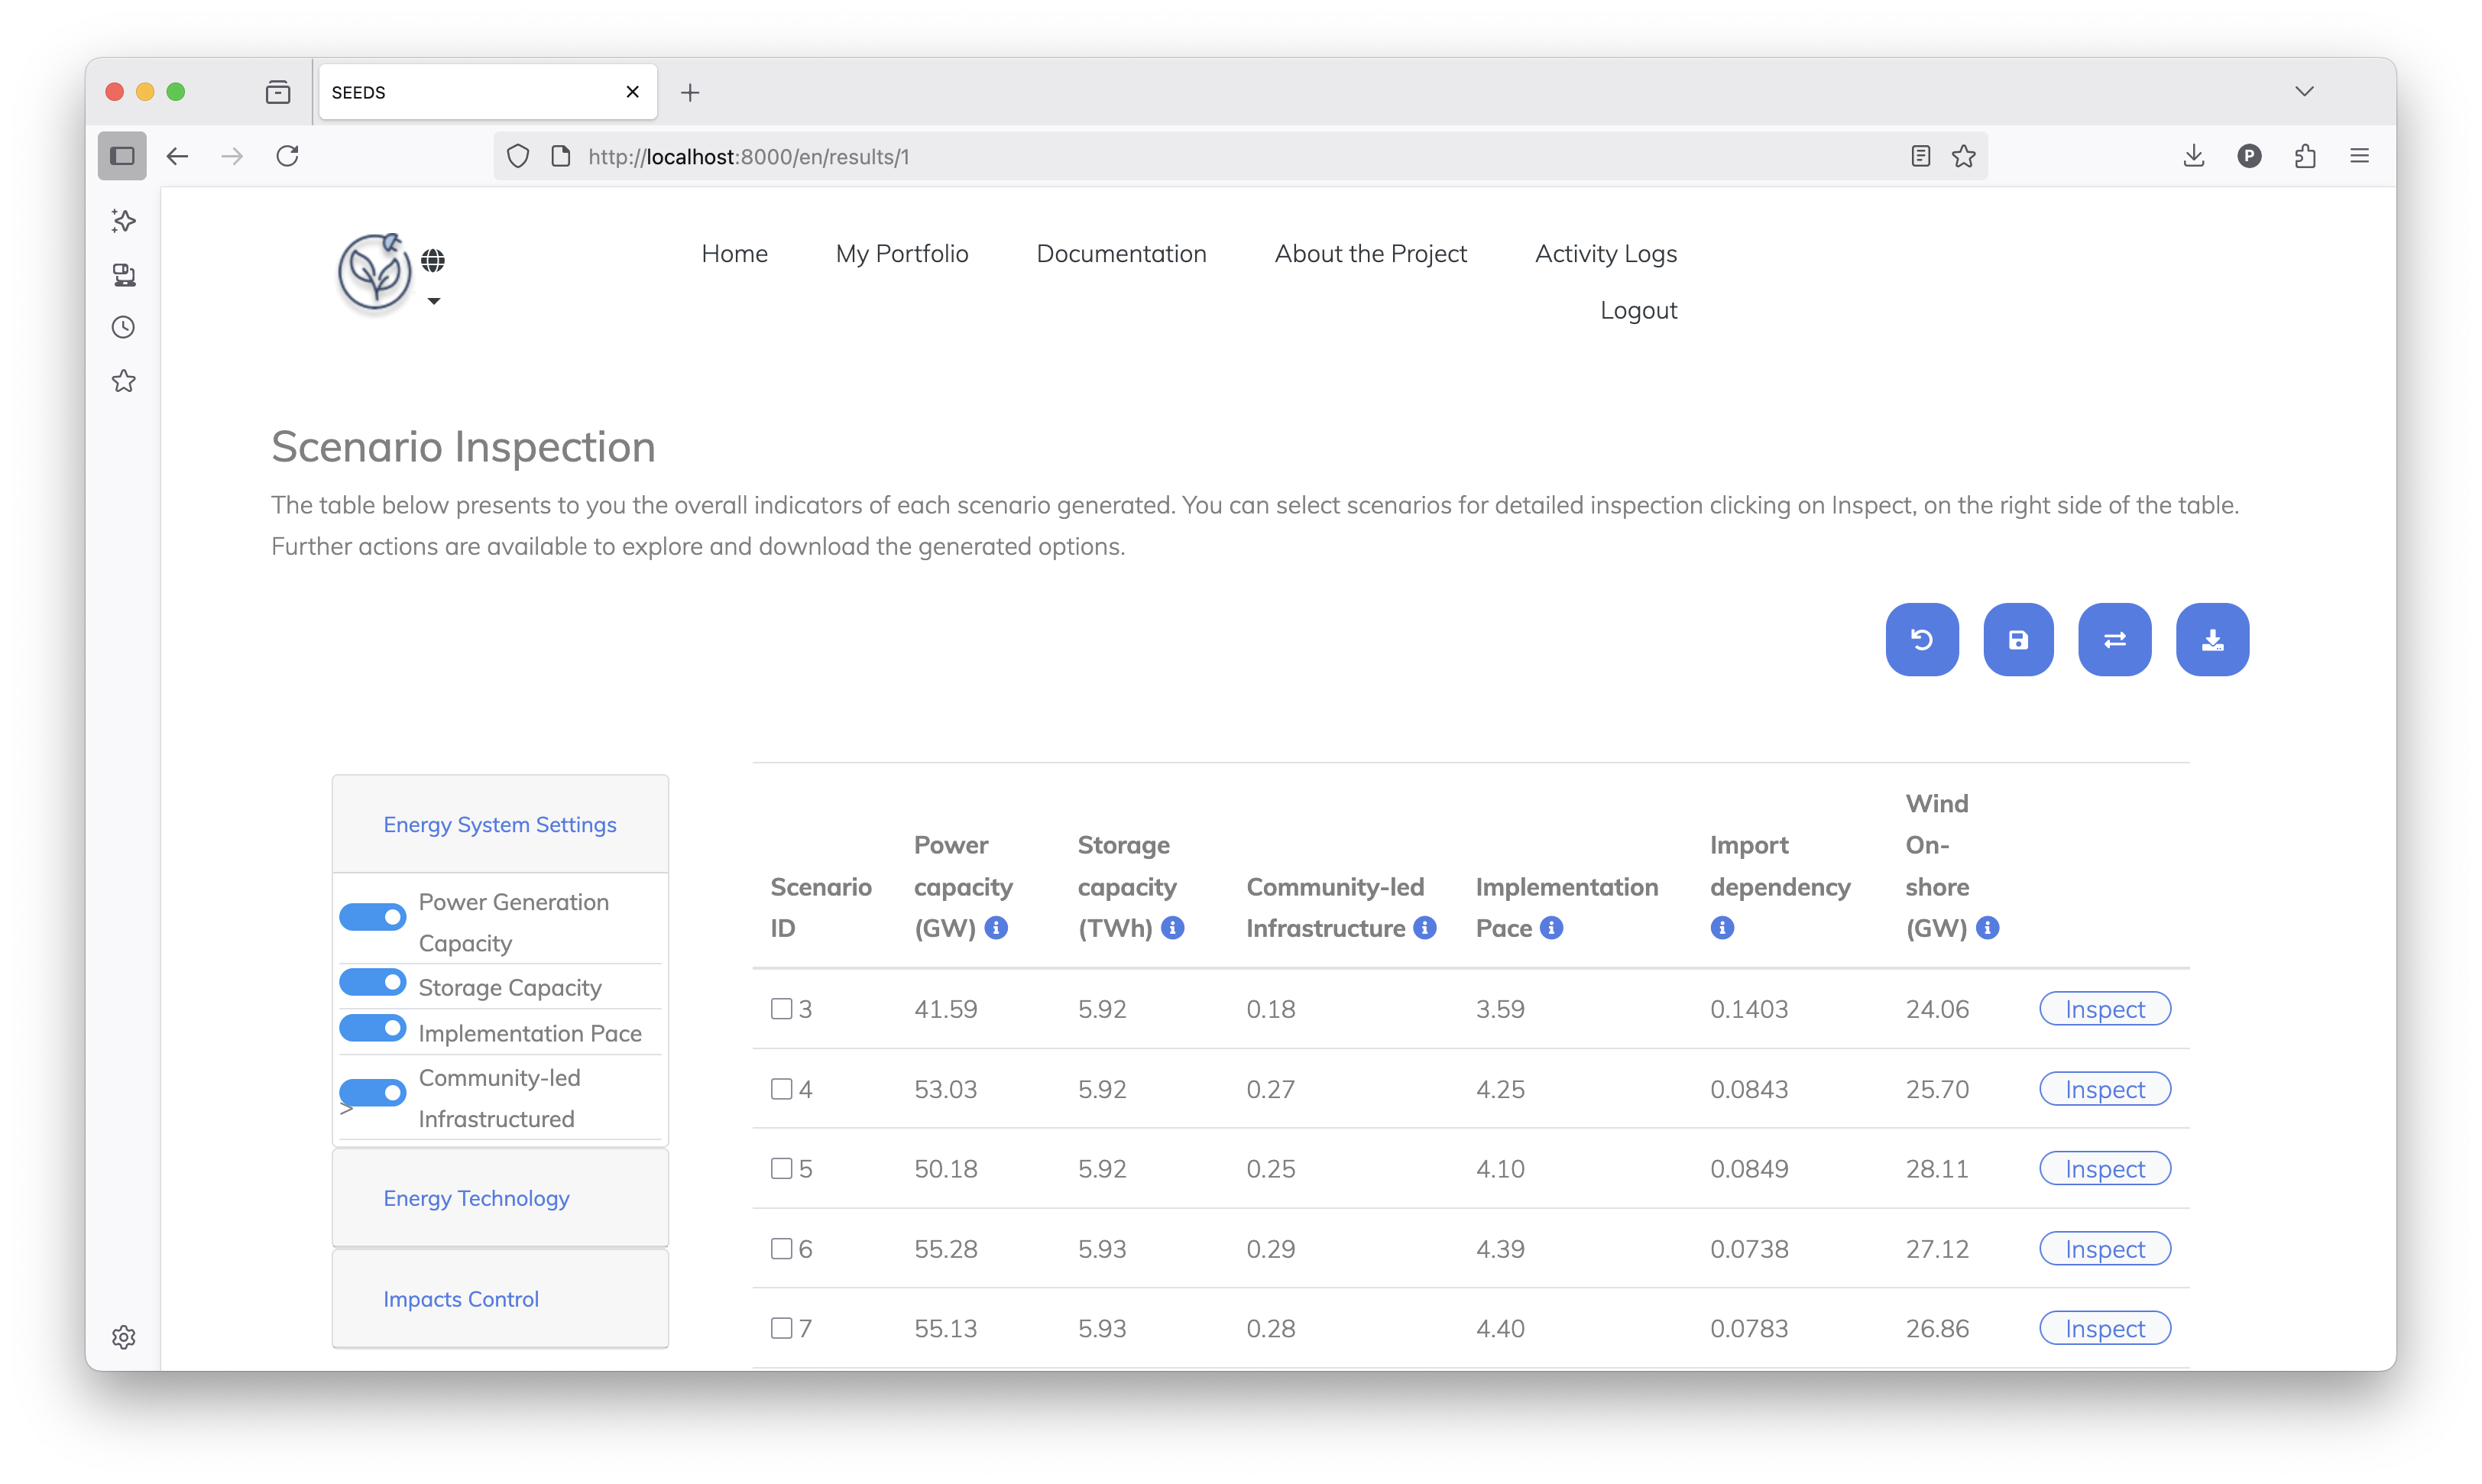Image resolution: width=2482 pixels, height=1484 pixels.
Task: Inspect scenario 3
Action: 2105,1009
